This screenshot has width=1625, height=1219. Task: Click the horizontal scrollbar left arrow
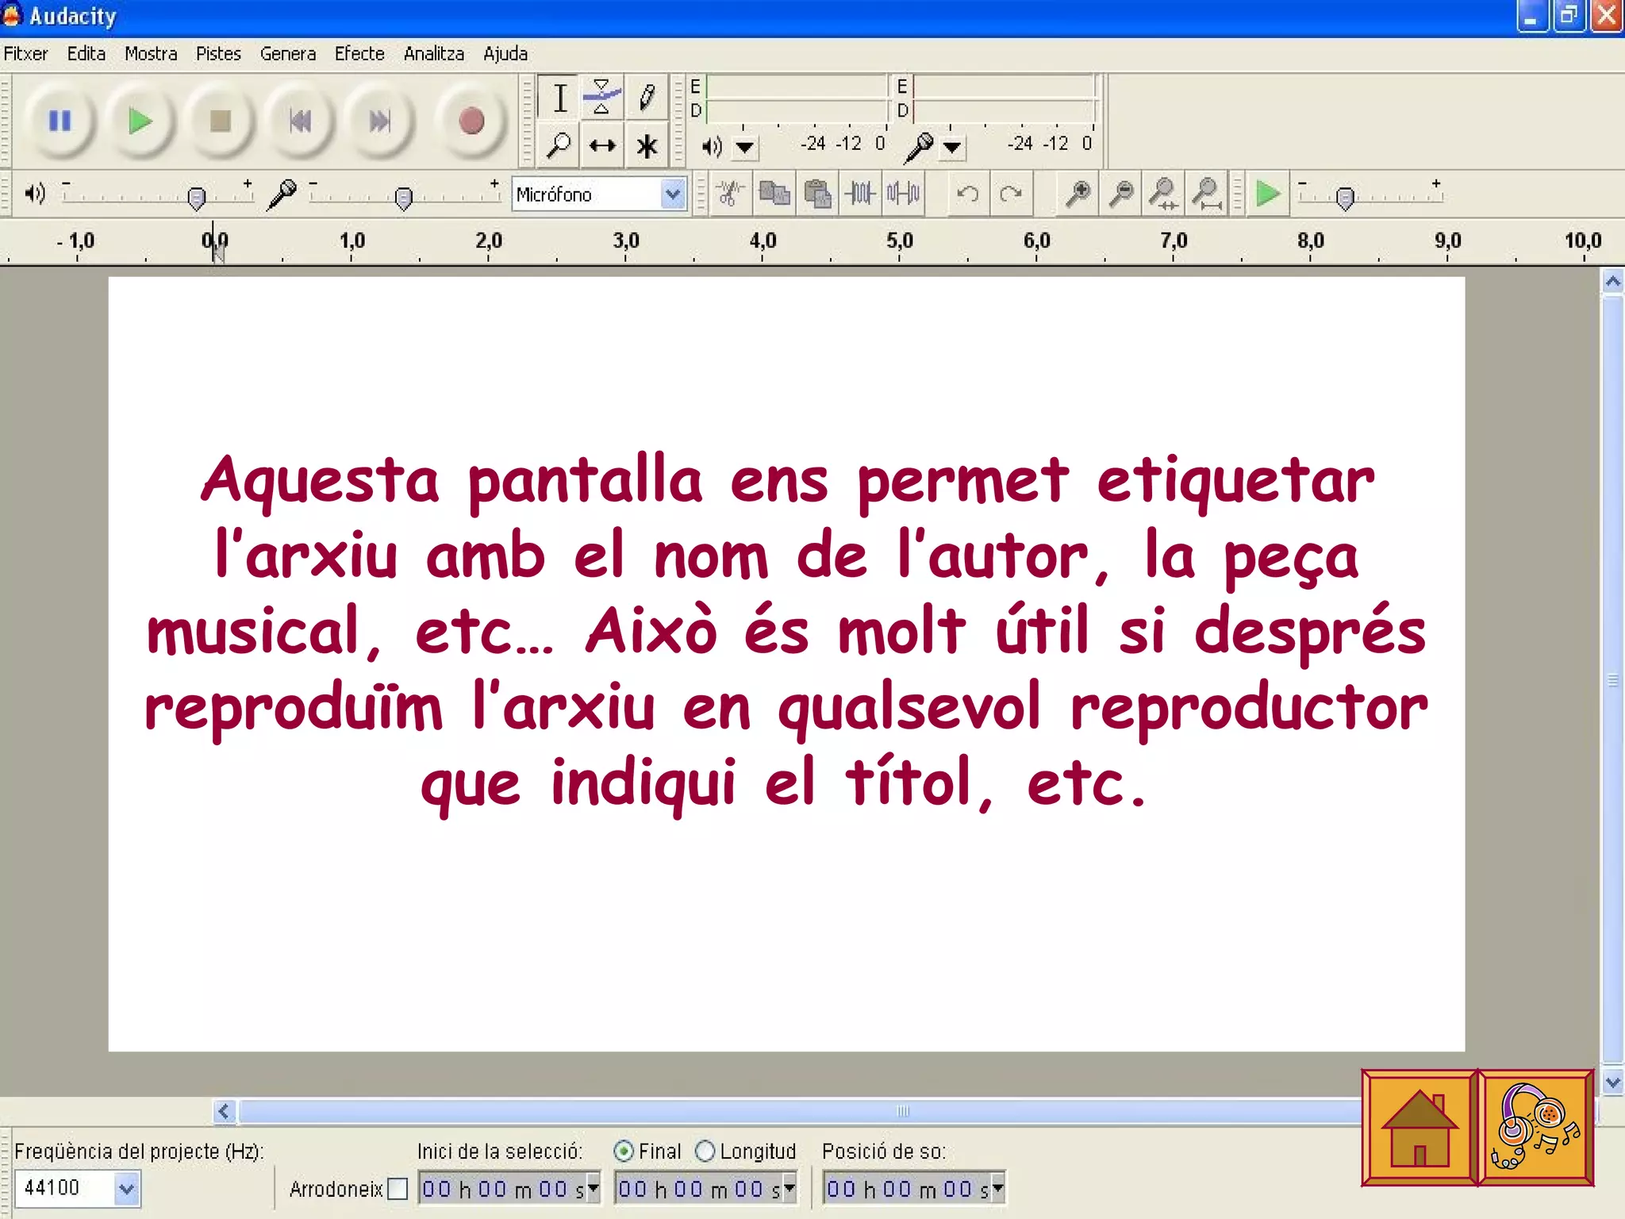coord(225,1111)
